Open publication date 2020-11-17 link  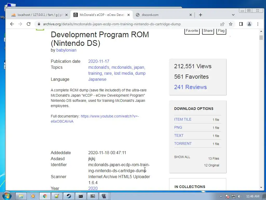99,61
